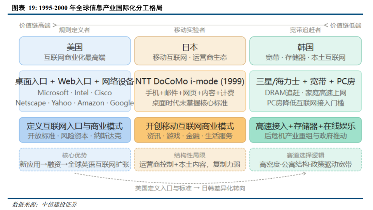Viewport: 373px width, 210px height.
Task: Click the '三星/海力士 + 宽带 + PC房' heading
Action: click(305, 81)
